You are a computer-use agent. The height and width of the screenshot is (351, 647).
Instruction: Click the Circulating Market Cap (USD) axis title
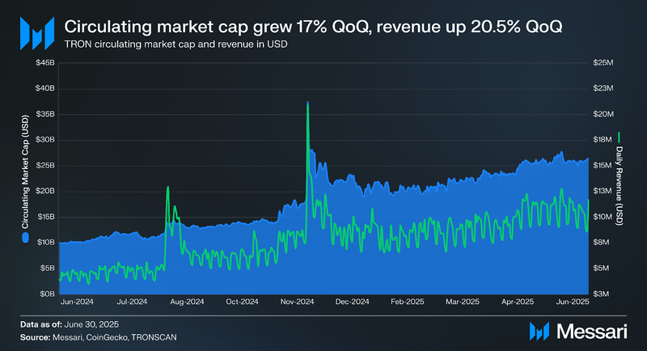25,172
